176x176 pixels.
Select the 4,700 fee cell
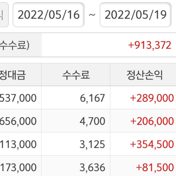point(92,121)
